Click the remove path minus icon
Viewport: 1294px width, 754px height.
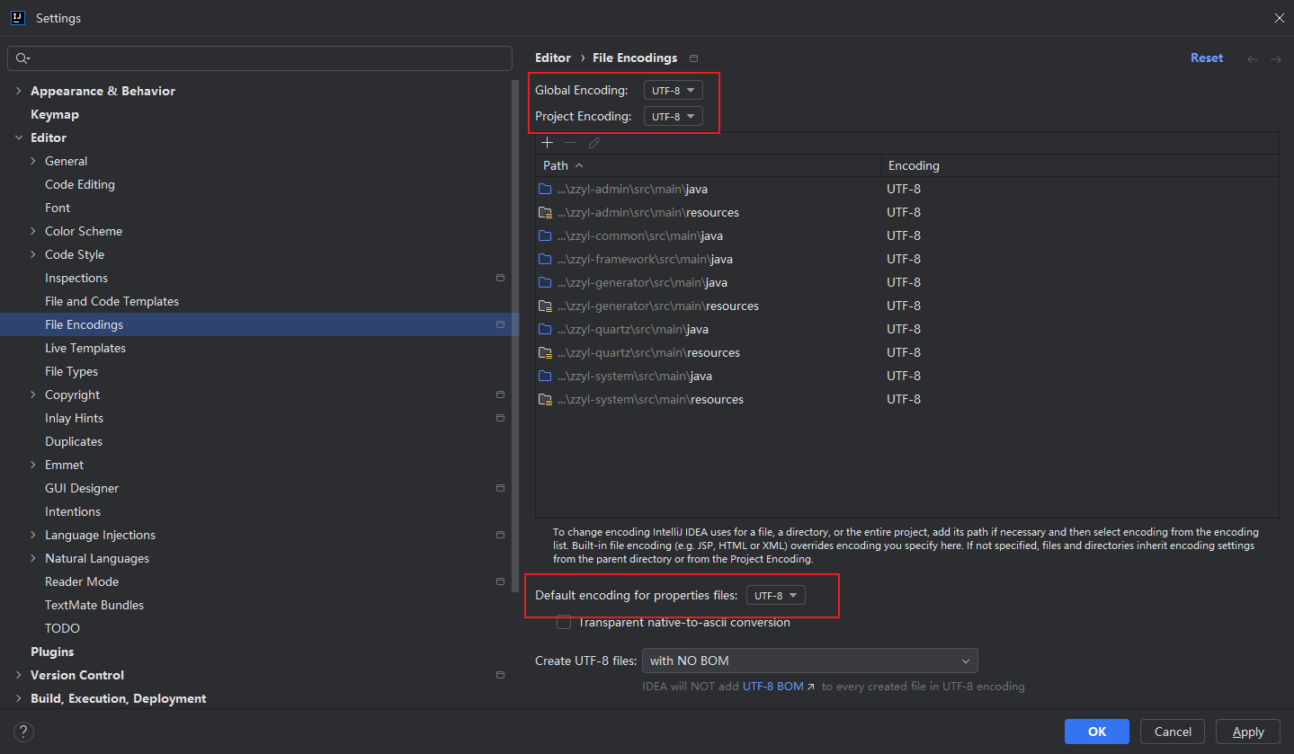pyautogui.click(x=570, y=143)
